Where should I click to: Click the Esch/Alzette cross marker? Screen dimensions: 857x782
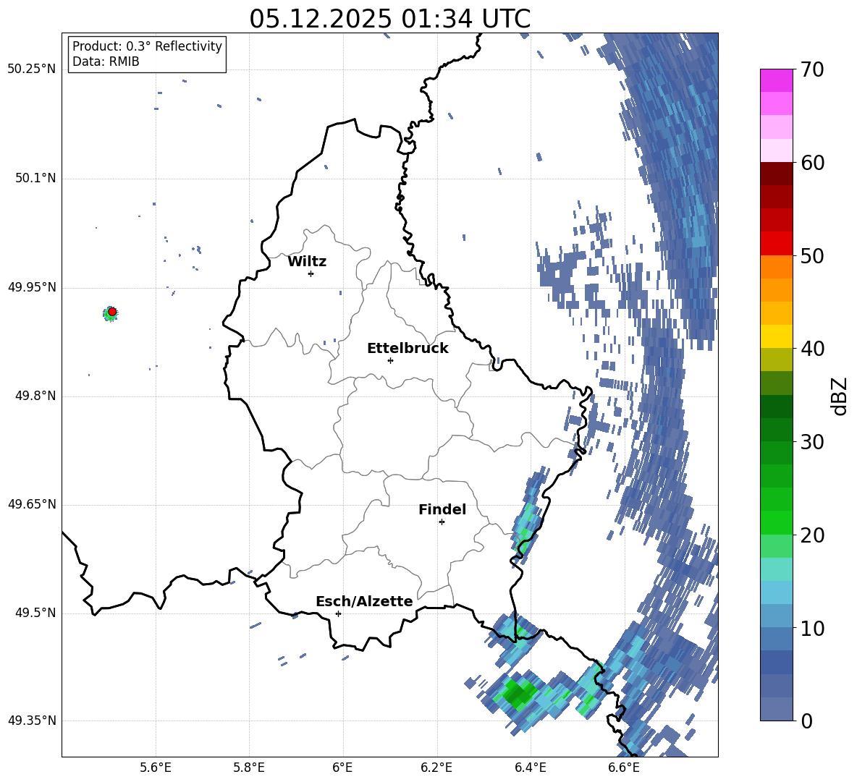point(338,613)
